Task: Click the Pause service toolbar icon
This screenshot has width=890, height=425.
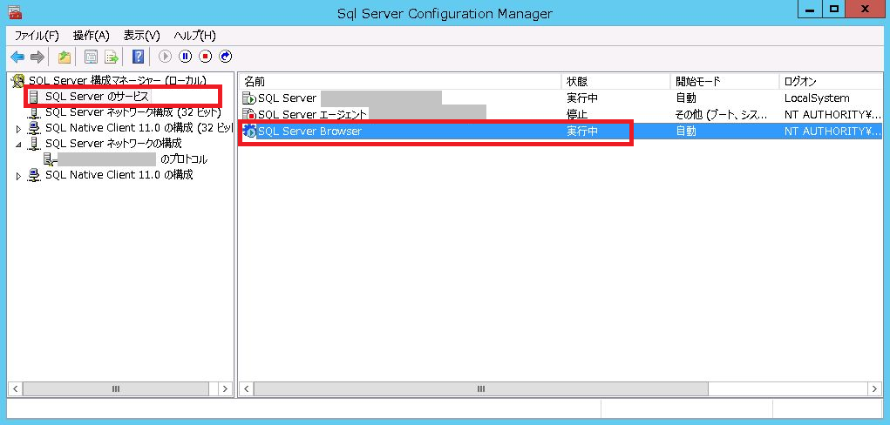Action: point(186,57)
